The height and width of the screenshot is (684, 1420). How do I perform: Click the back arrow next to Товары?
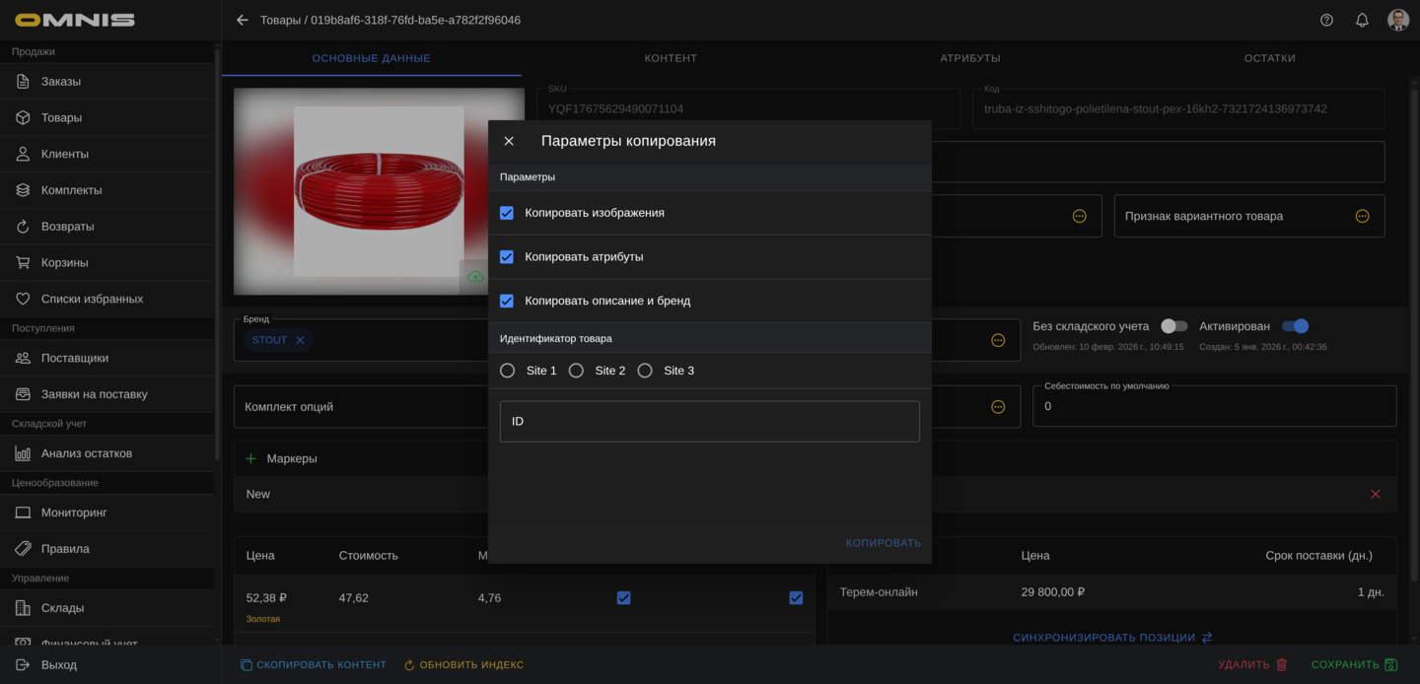pos(243,20)
